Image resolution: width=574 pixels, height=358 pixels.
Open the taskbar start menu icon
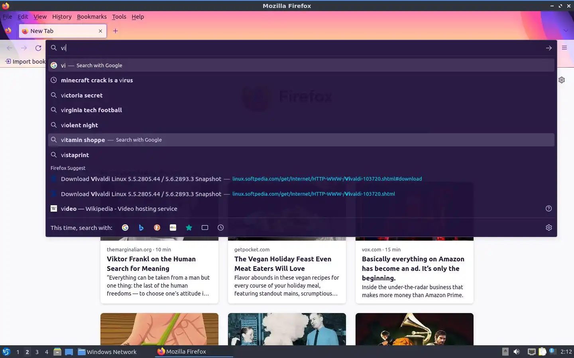[6, 352]
